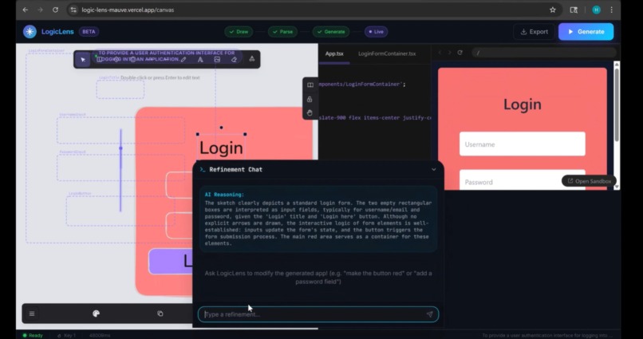Toggle the canvas lock icon
Image resolution: width=643 pixels, height=339 pixels.
[x=310, y=99]
